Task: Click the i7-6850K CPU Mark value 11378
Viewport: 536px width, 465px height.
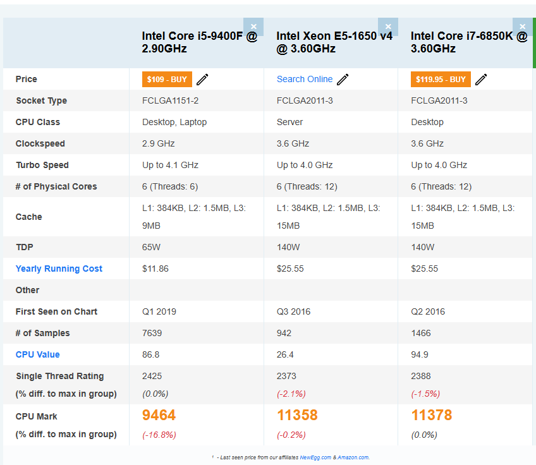Action: 432,416
